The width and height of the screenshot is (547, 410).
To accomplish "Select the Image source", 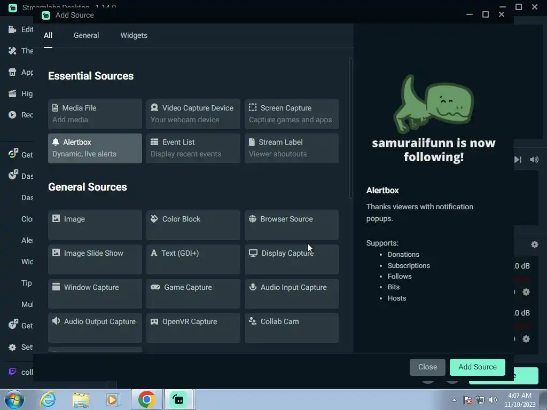I will pos(95,225).
